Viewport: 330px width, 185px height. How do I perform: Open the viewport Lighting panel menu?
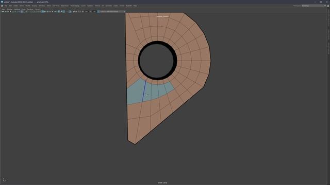pyautogui.click(x=17, y=9)
